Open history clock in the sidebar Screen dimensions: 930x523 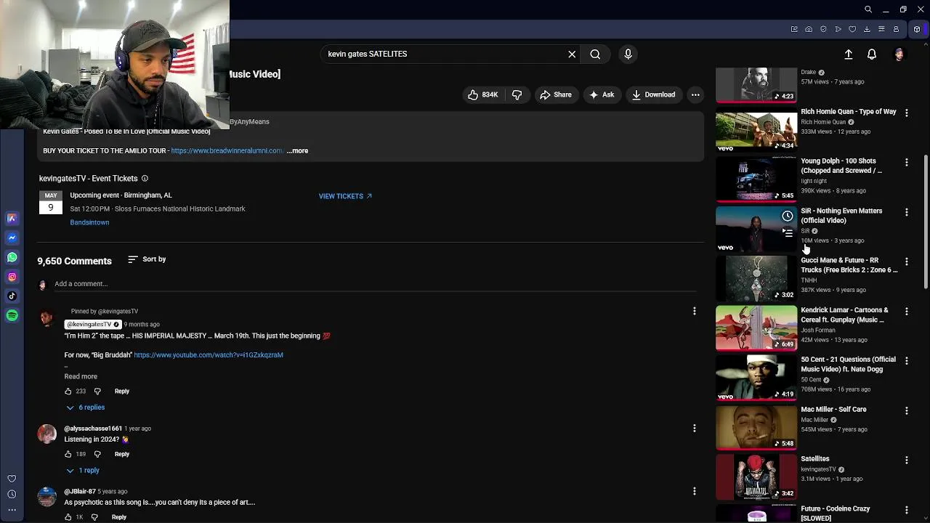coord(12,495)
